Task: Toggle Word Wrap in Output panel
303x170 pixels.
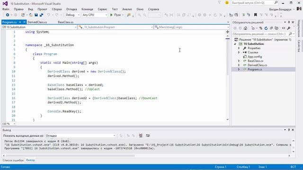Action: tap(148, 136)
